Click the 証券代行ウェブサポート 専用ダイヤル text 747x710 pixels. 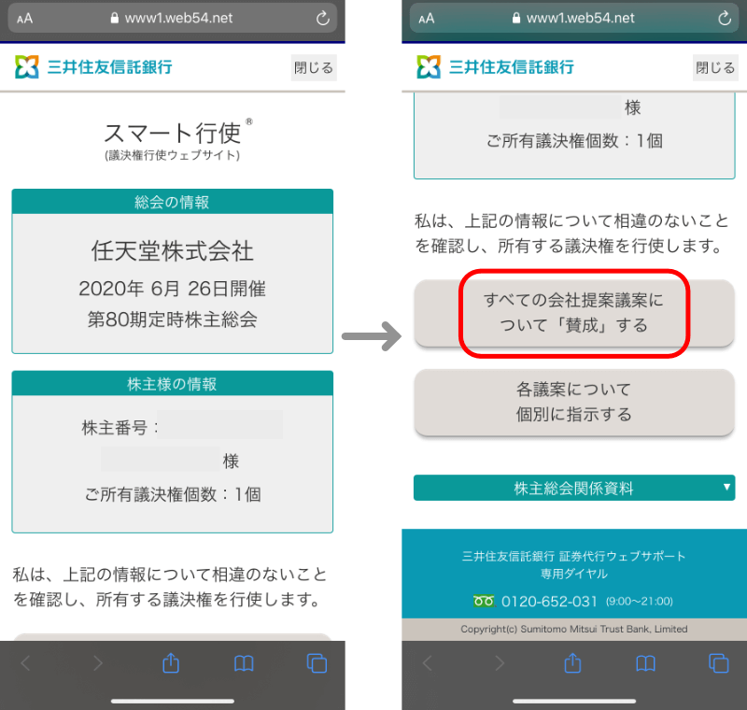click(x=574, y=564)
